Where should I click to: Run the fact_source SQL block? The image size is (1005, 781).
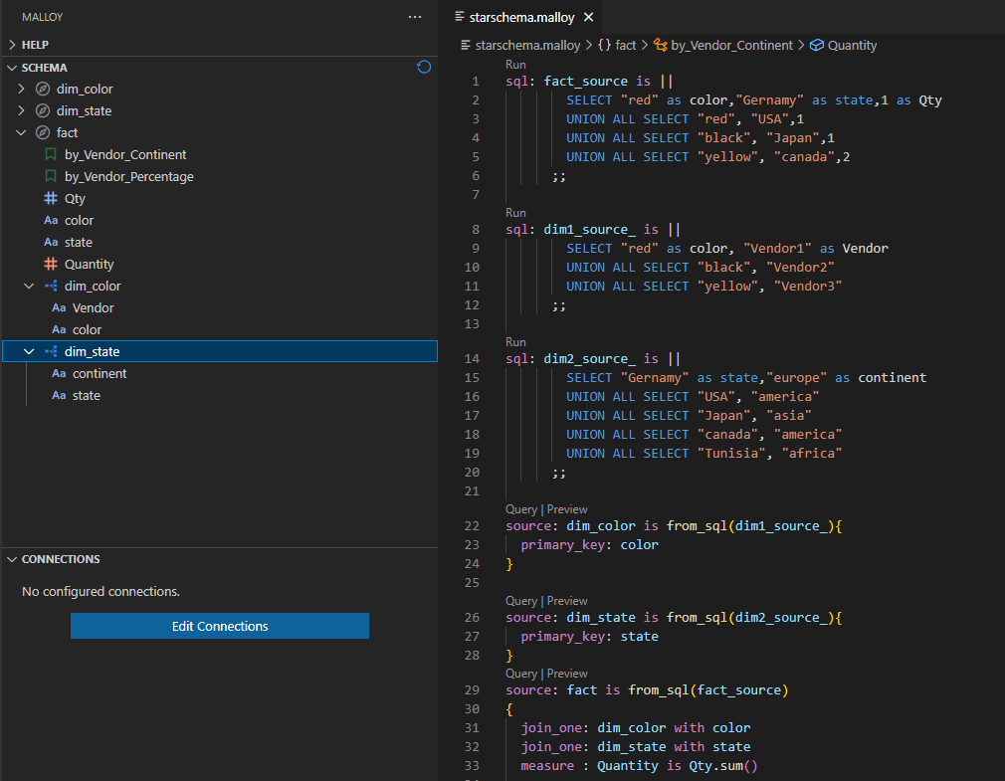coord(515,65)
